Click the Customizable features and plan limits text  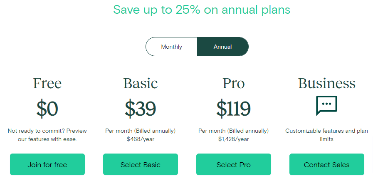326,135
